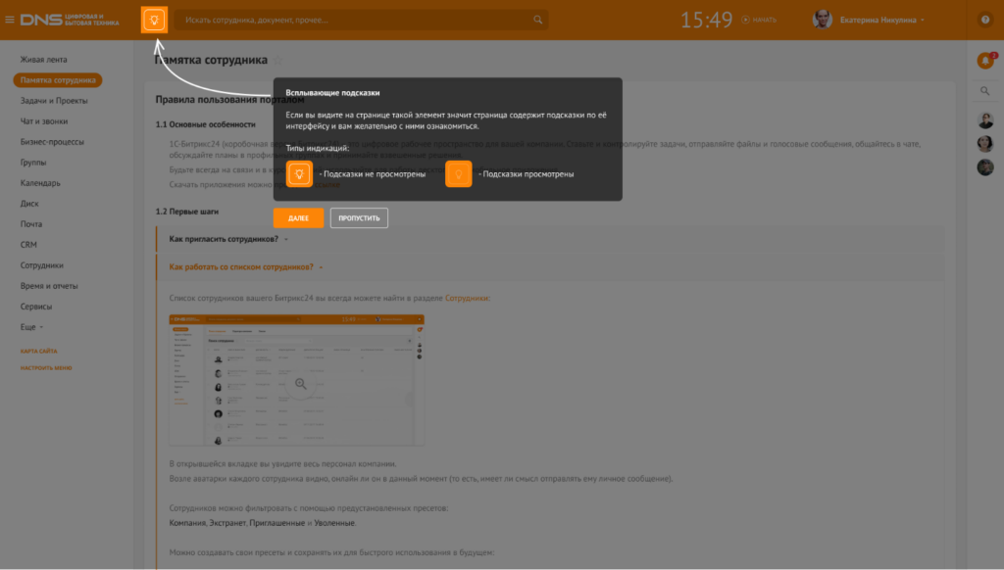Click the heading 1.2 Первые шаги
Viewport: 1004px width, 570px height.
tap(187, 212)
